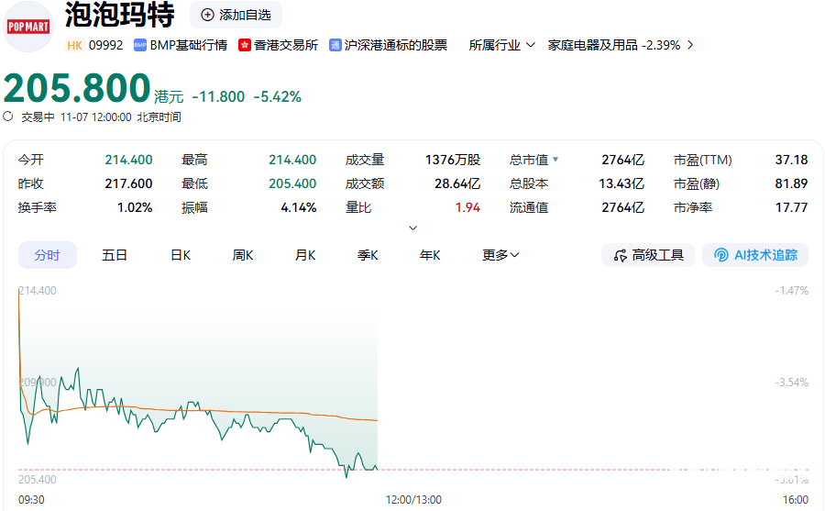Click the AI技术追踪 radar icon

[721, 255]
